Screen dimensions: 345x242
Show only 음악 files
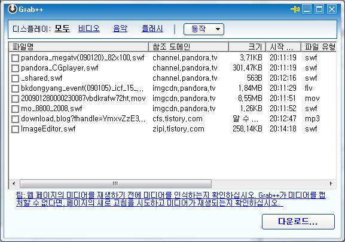click(x=120, y=29)
